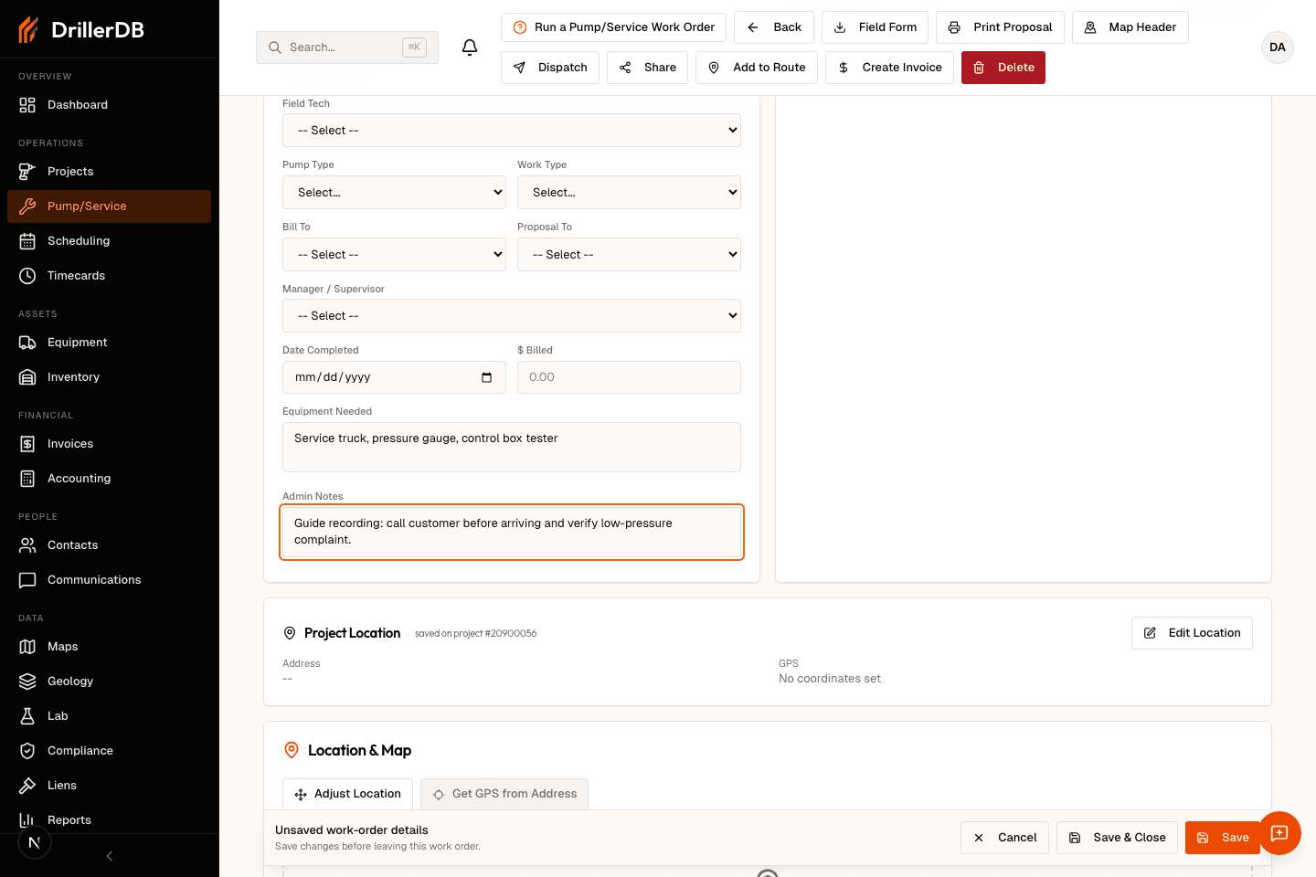The width and height of the screenshot is (1316, 877).
Task: Go to Liens
Action: click(109, 786)
